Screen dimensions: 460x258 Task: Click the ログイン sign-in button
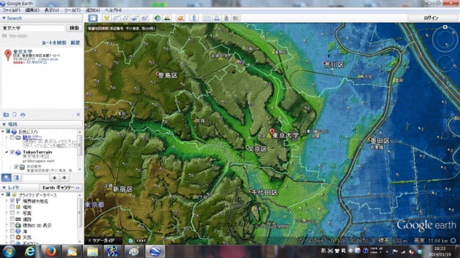pyautogui.click(x=431, y=18)
